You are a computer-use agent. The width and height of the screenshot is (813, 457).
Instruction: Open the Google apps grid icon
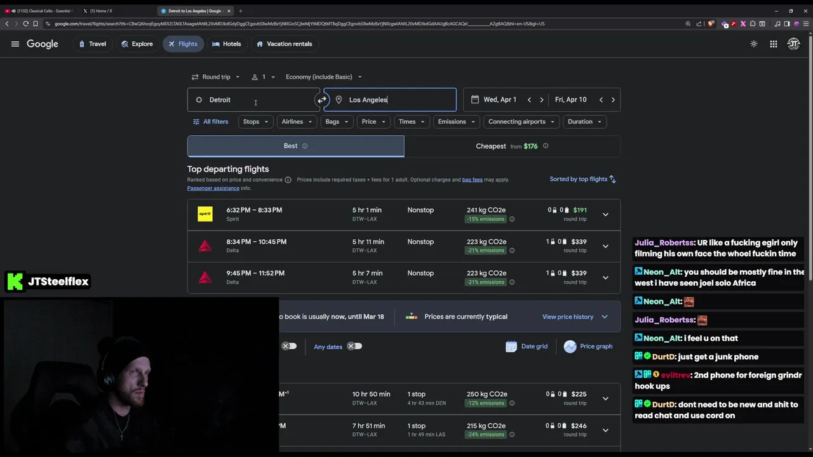774,44
